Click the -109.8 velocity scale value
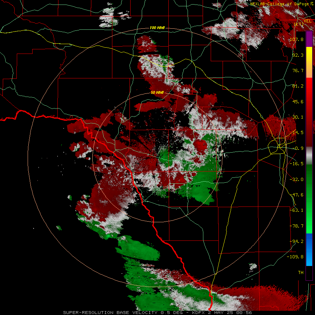The width and height of the screenshot is (315, 315). click(295, 257)
